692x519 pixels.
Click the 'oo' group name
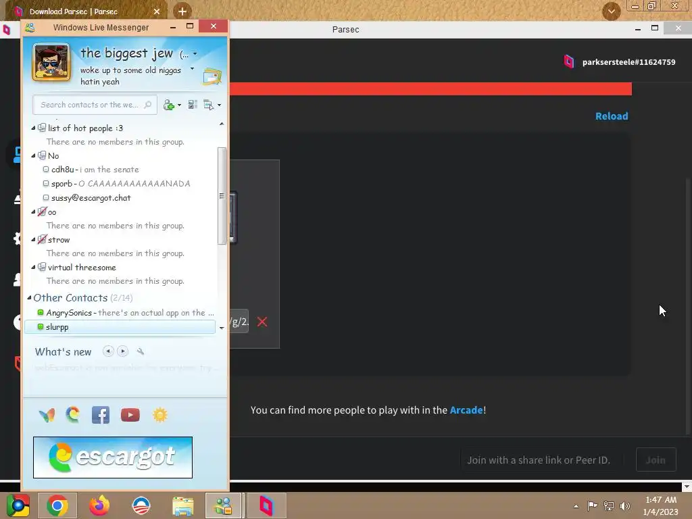tap(52, 212)
